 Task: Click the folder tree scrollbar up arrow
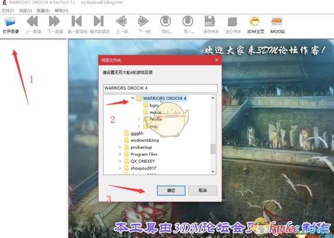[x=213, y=98]
